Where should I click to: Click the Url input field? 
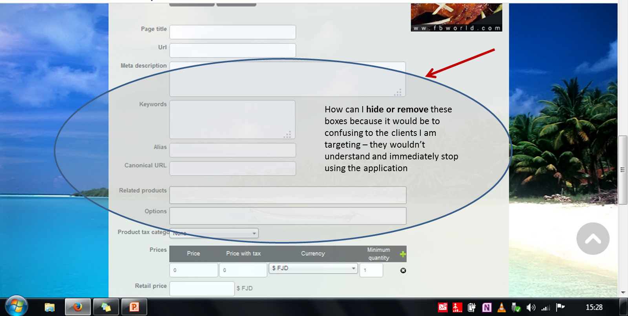(x=233, y=51)
